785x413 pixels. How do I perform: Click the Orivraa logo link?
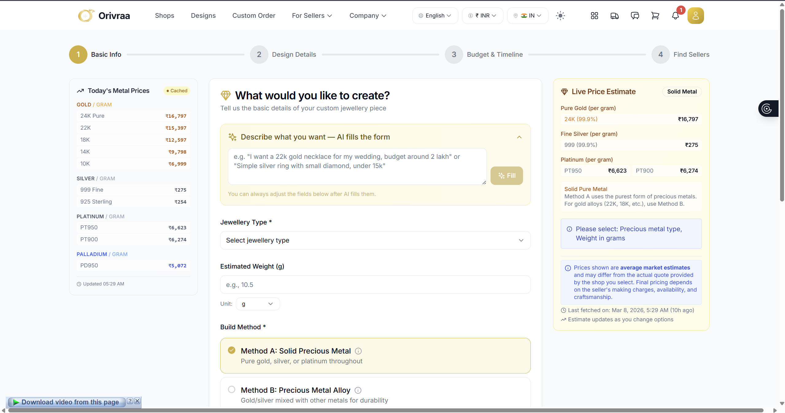click(104, 16)
